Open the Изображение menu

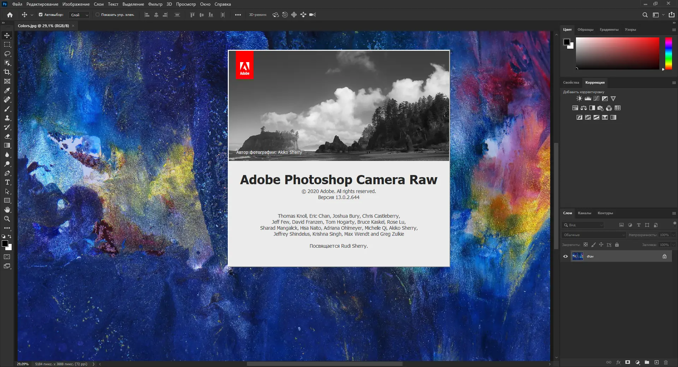[76, 4]
